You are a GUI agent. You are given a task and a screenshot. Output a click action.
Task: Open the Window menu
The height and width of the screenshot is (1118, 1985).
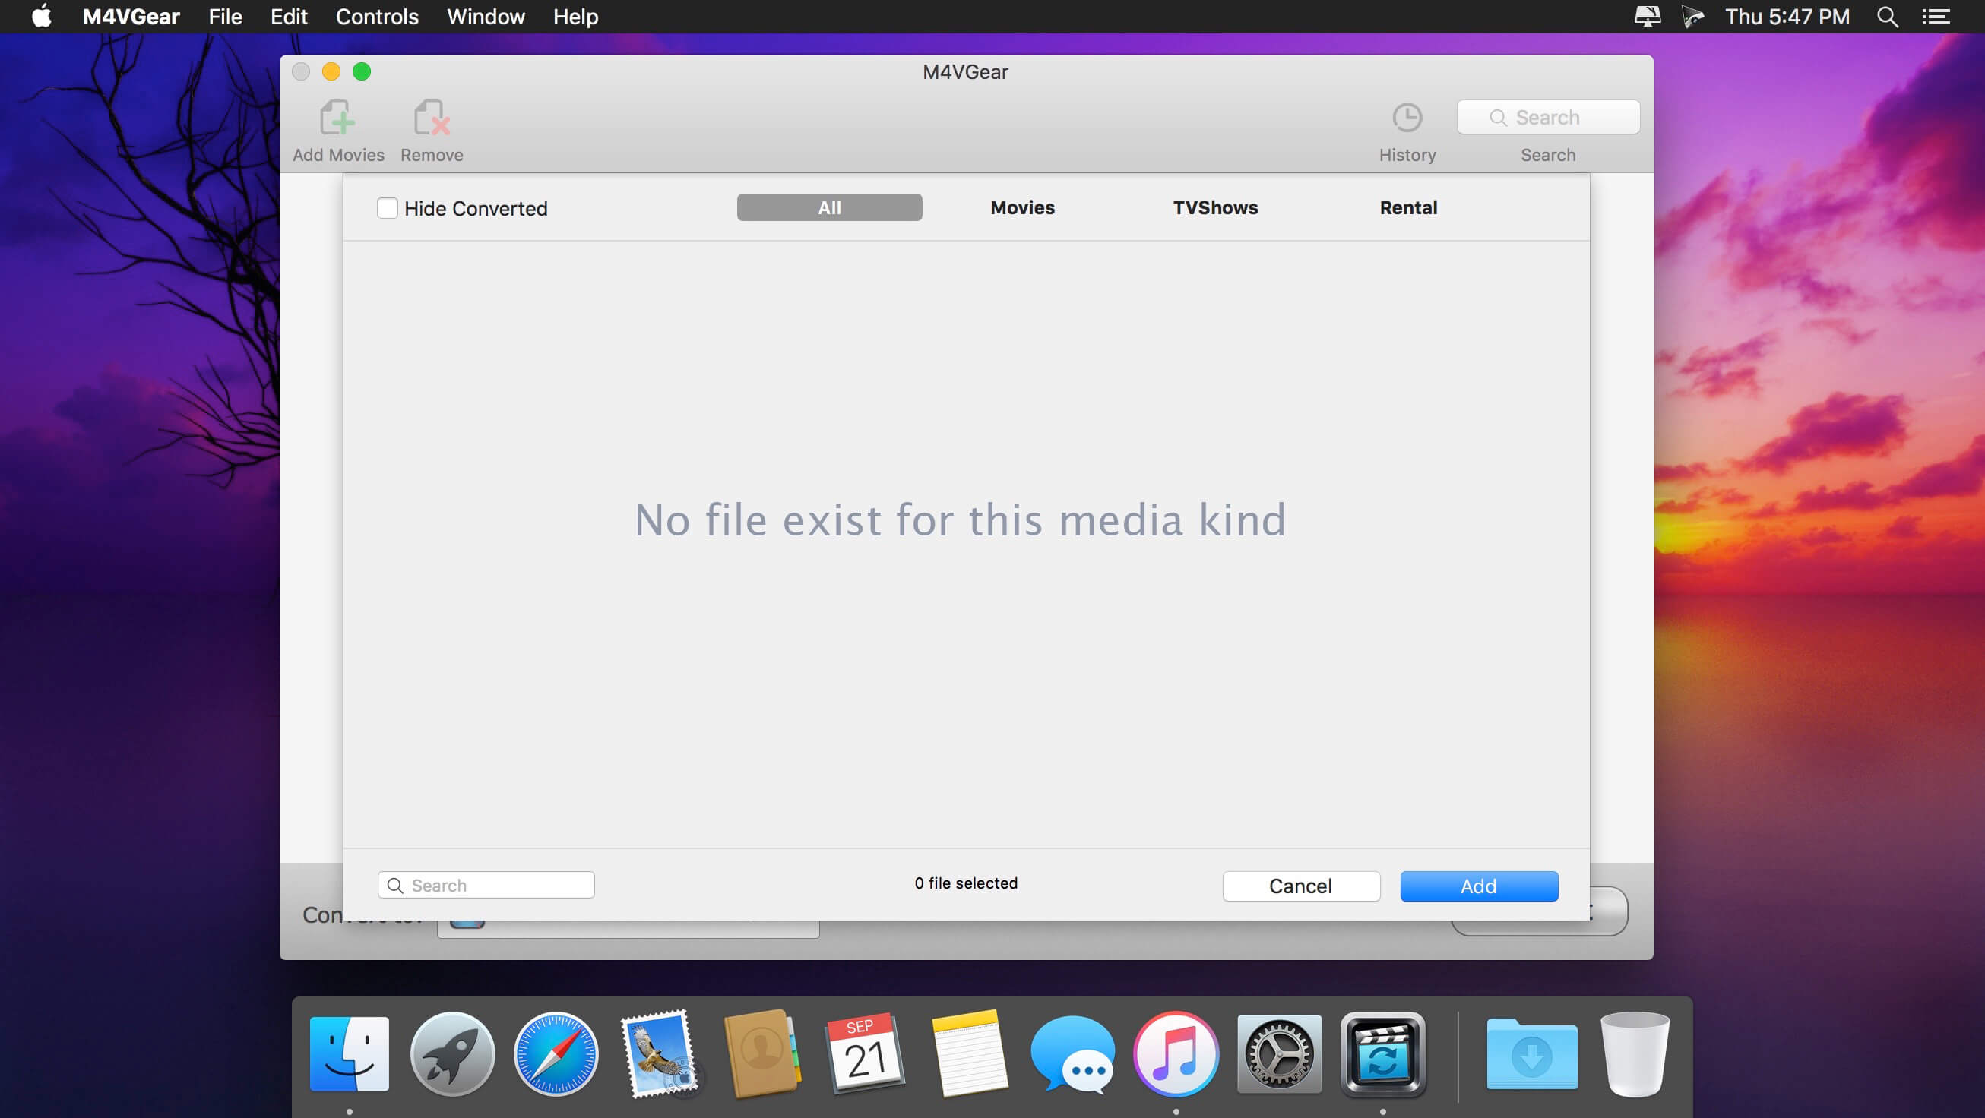[x=486, y=16]
